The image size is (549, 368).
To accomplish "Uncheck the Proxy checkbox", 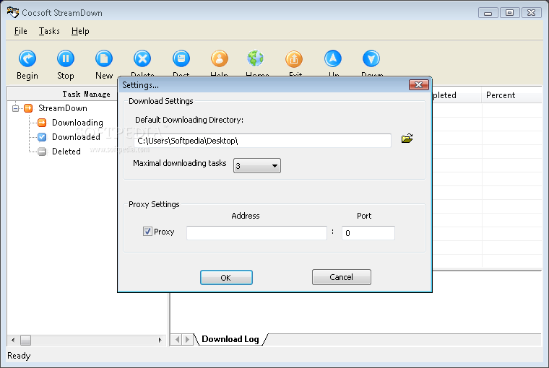I will tap(147, 231).
